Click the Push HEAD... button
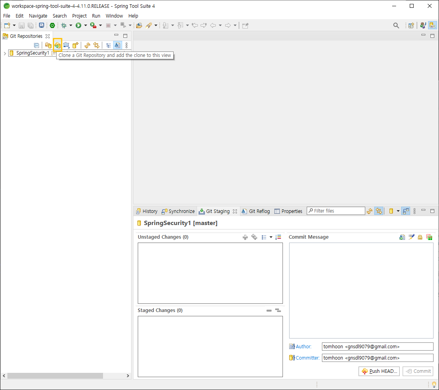The height and width of the screenshot is (390, 439). click(379, 371)
